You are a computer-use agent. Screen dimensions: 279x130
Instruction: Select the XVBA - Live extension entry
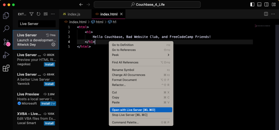click(x=36, y=119)
